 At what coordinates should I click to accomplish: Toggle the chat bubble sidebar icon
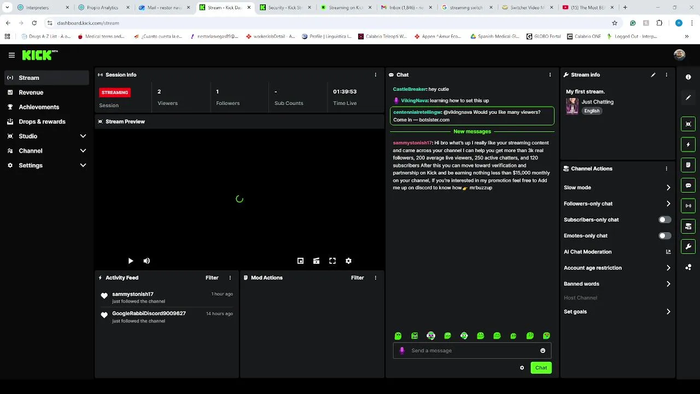pyautogui.click(x=688, y=186)
